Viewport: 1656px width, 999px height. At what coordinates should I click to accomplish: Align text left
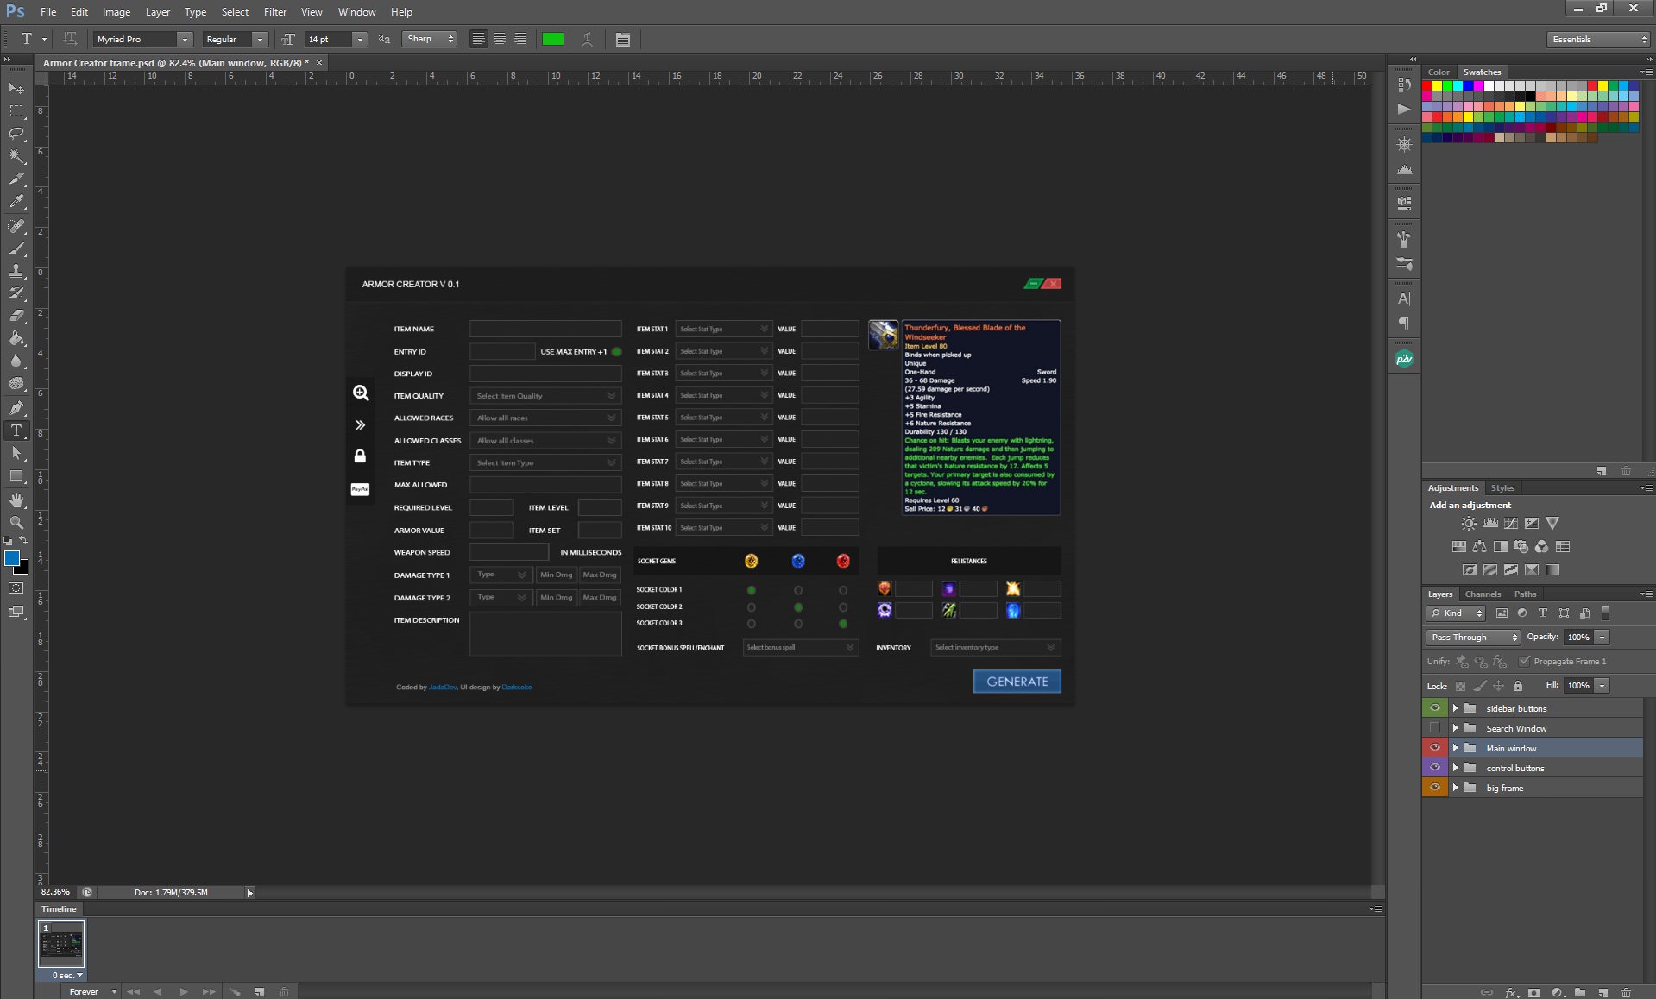479,40
